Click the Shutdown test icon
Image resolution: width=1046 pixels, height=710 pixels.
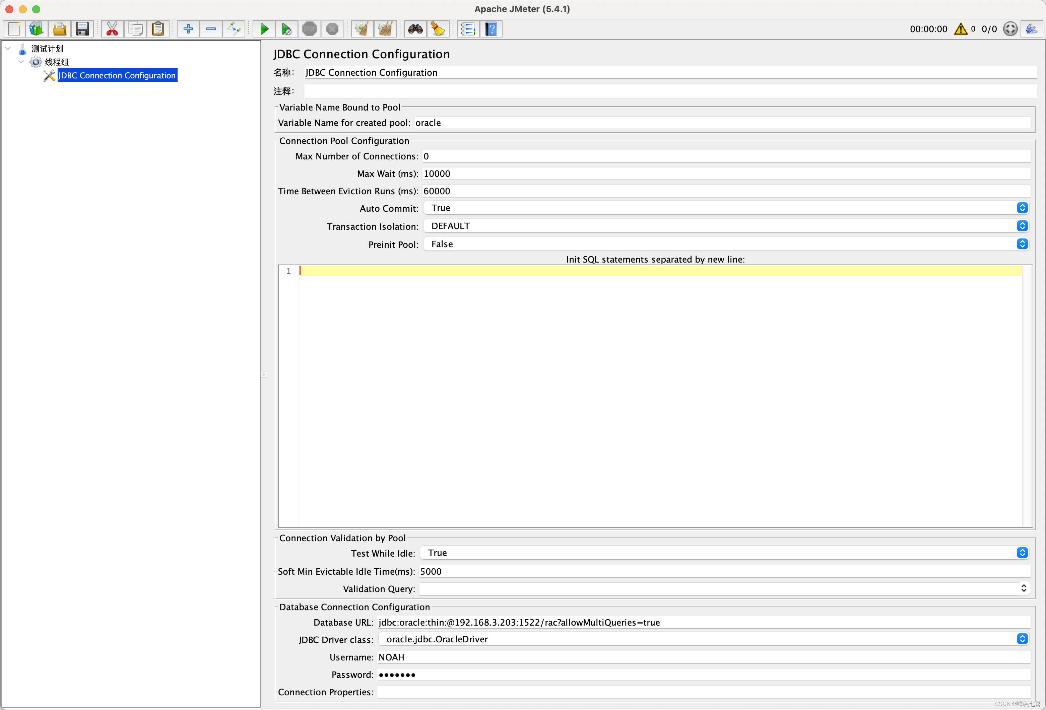click(332, 29)
